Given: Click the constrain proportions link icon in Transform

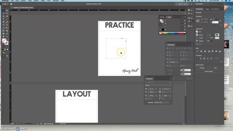Looking at the screenshot, I should tap(220, 21).
